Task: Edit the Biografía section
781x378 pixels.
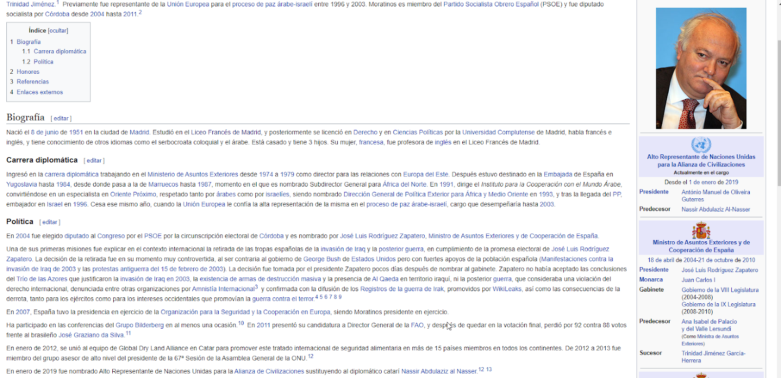Action: pyautogui.click(x=61, y=119)
